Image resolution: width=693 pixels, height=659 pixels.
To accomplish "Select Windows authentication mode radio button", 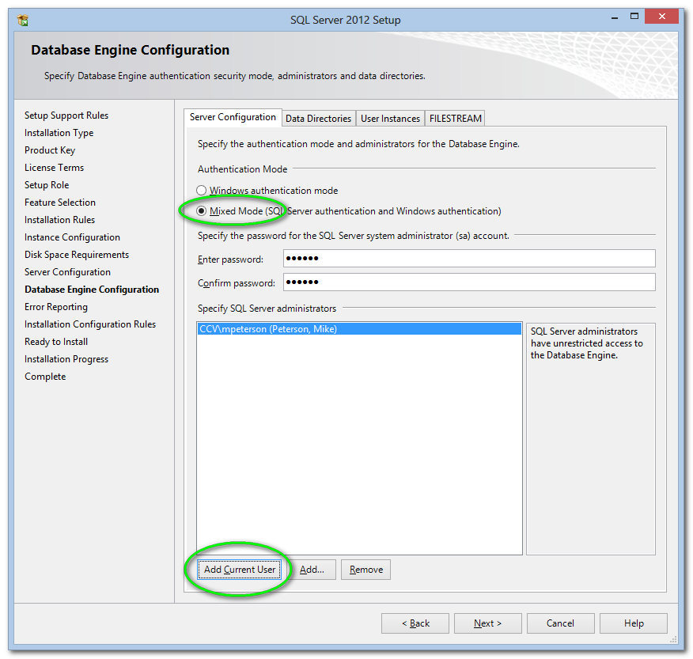I will click(202, 191).
